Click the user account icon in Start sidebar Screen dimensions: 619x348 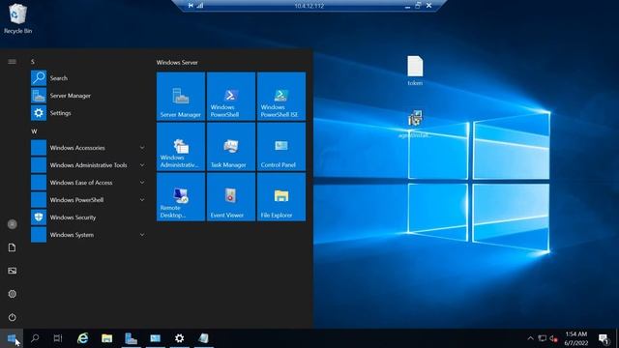[x=12, y=224]
